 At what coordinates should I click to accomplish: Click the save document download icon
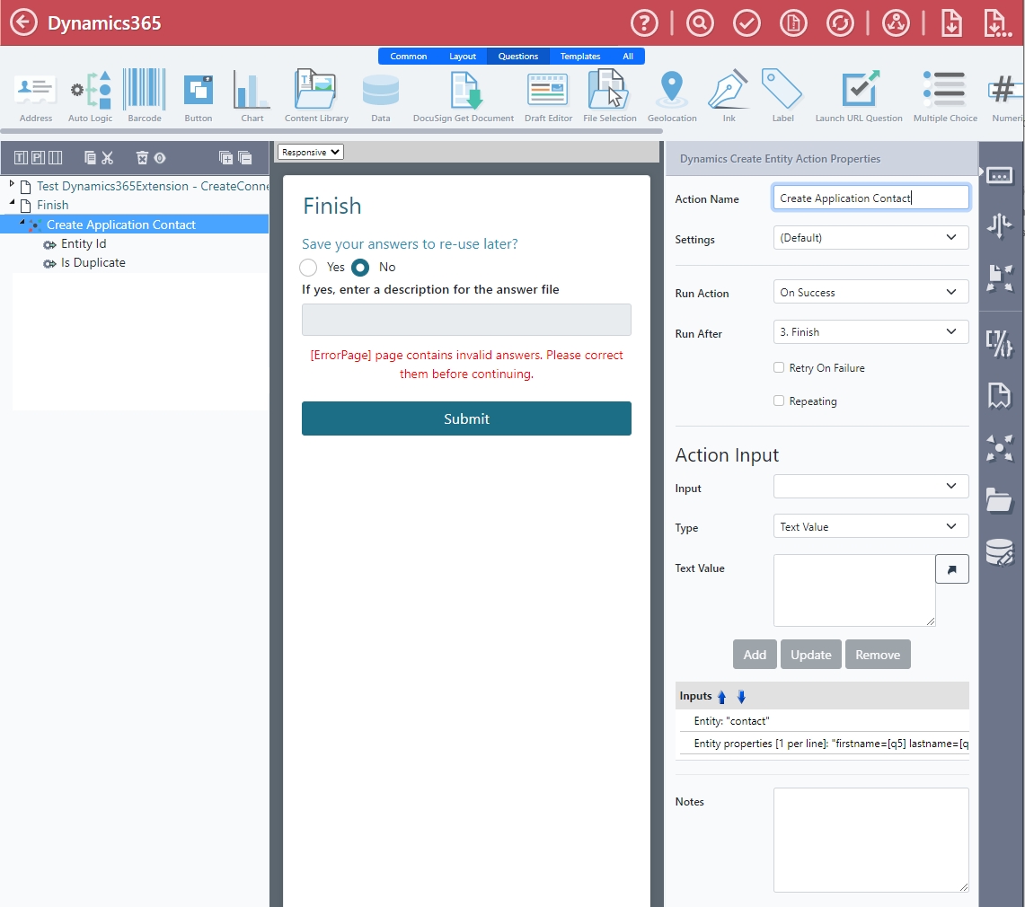(x=951, y=22)
